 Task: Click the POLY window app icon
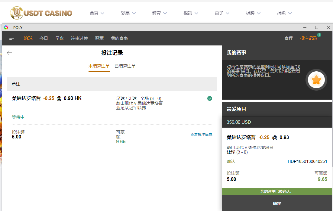(x=6, y=27)
